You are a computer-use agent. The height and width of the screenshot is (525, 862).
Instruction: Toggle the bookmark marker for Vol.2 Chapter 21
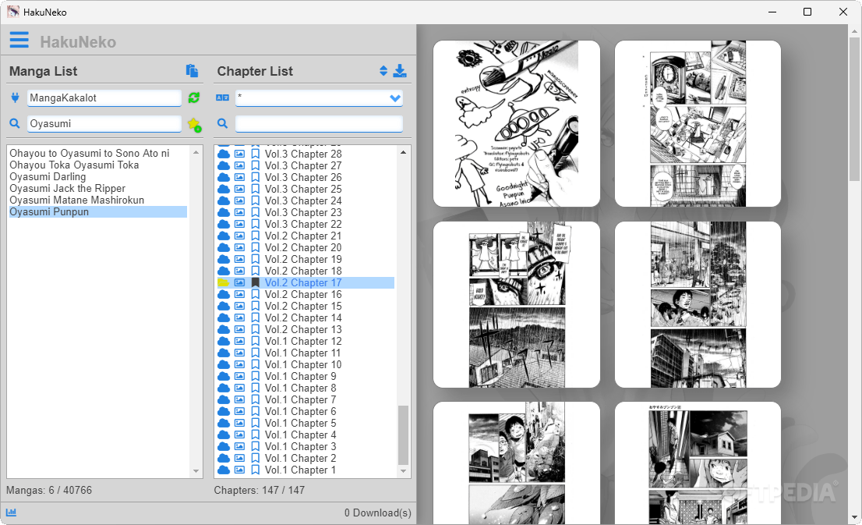(255, 236)
